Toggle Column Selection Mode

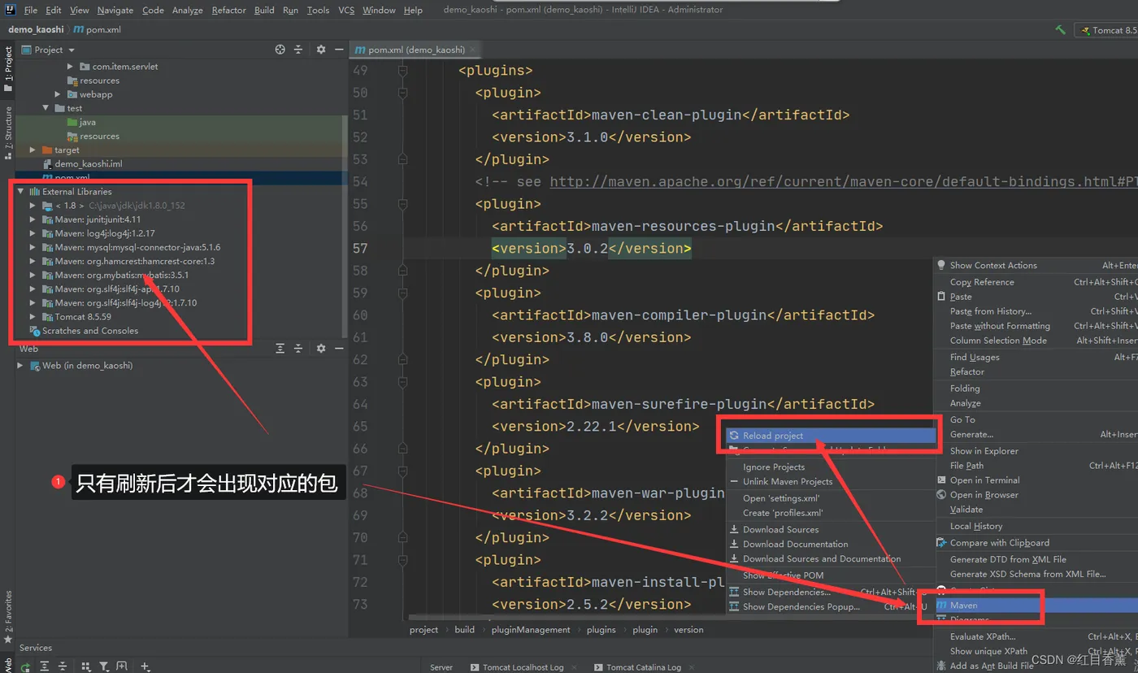998,341
